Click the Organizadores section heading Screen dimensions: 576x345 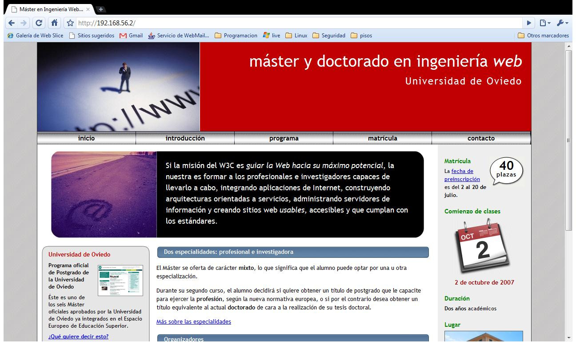(293, 338)
